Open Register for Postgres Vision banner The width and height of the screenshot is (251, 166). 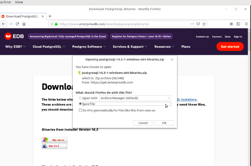pos(141,36)
